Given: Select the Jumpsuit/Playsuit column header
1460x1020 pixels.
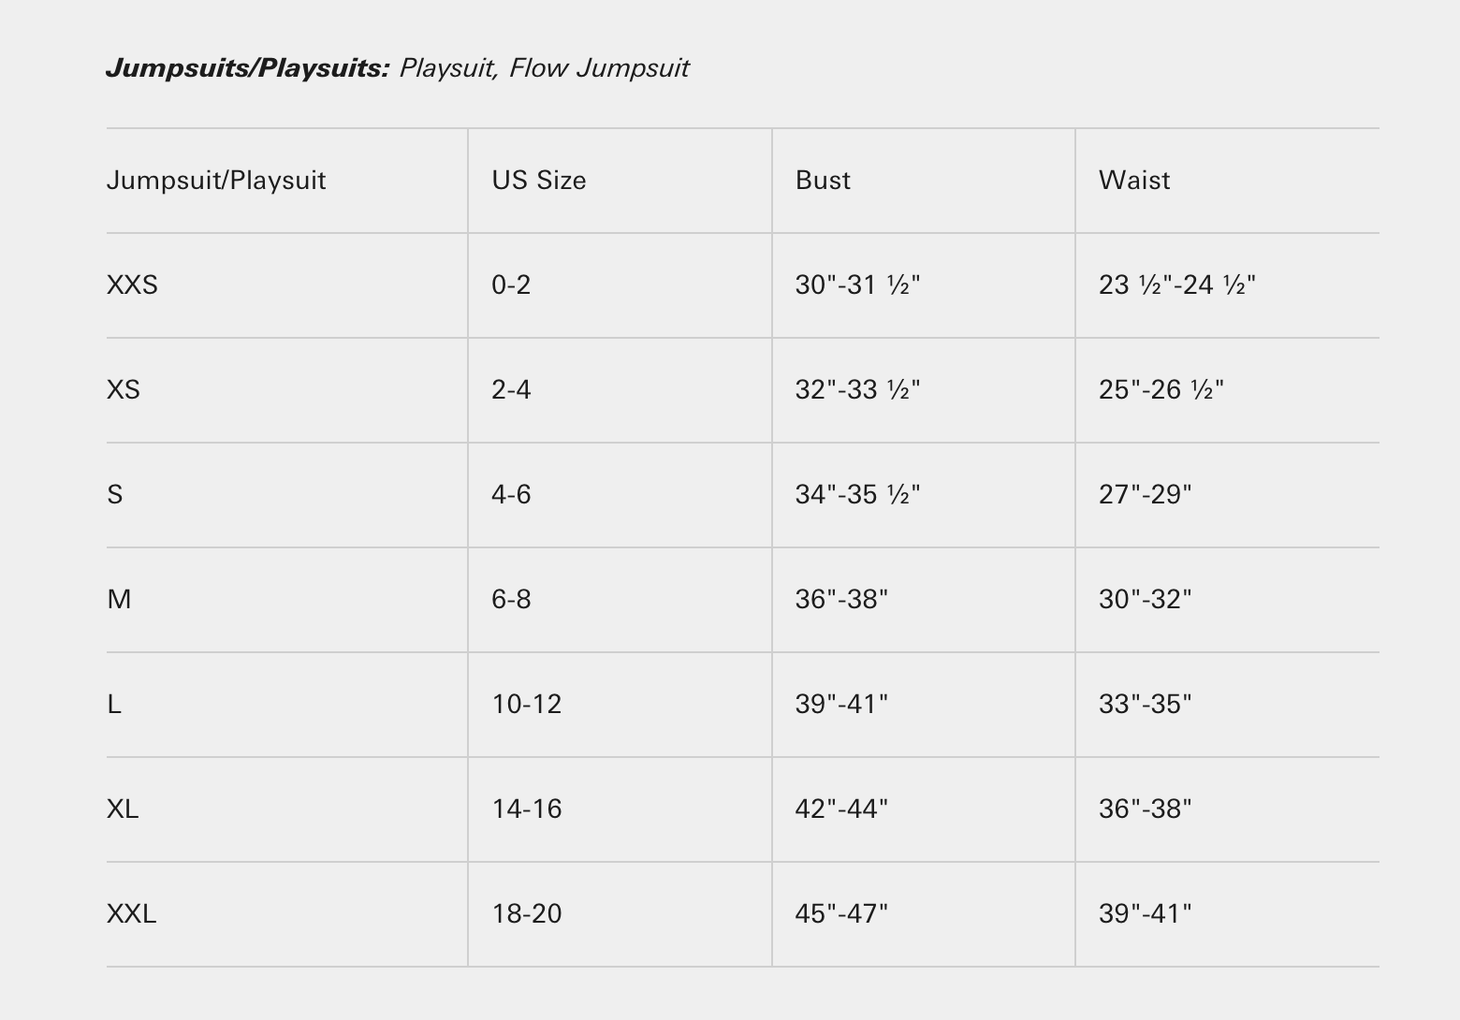Looking at the screenshot, I should [x=216, y=181].
